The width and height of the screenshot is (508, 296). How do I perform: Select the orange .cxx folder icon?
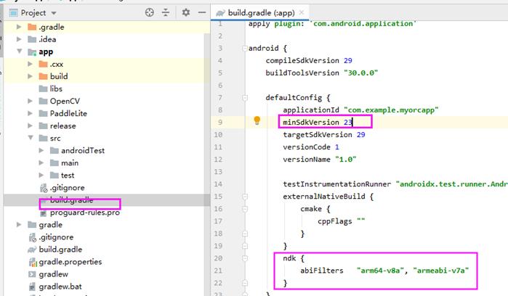(43, 64)
